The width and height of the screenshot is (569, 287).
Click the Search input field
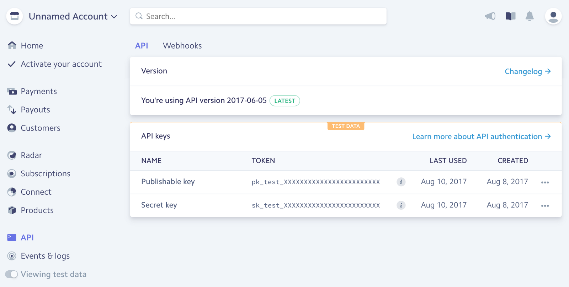pyautogui.click(x=258, y=16)
